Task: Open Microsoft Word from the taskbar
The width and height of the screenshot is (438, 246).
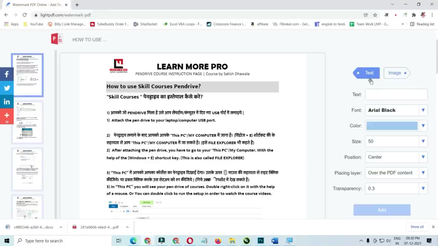Action: coord(275,241)
